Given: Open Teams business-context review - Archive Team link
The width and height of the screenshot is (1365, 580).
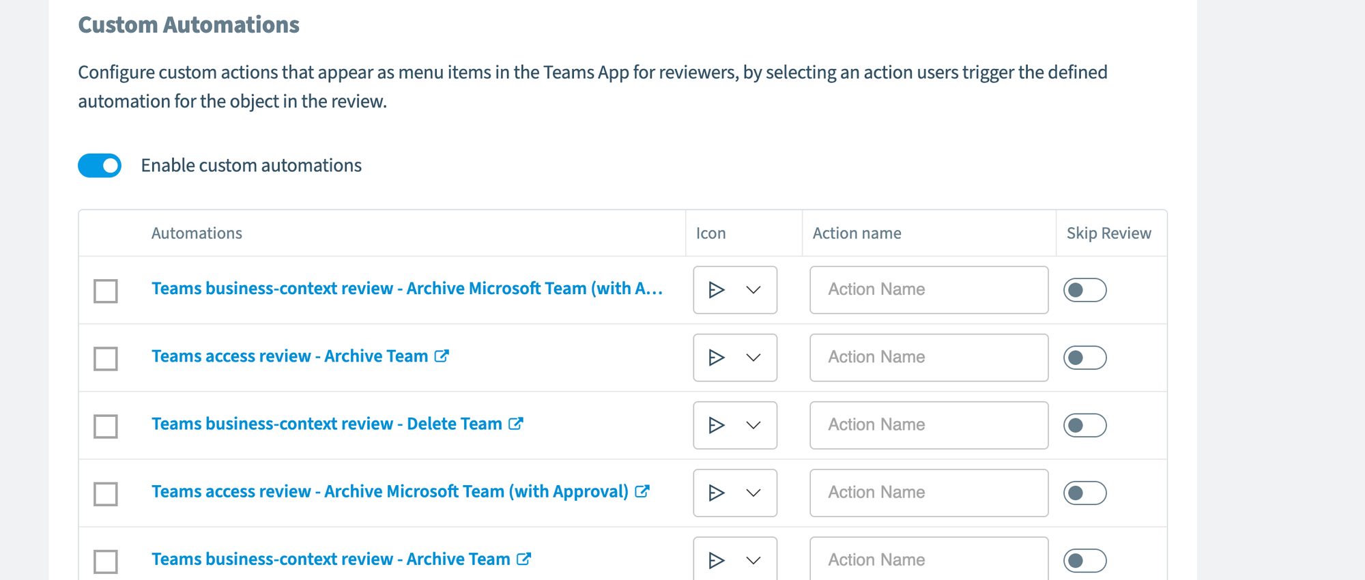Looking at the screenshot, I should [330, 559].
